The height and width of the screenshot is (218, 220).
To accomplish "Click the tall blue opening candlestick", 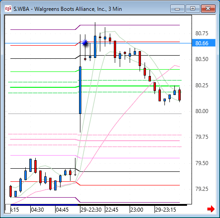I will click(80, 90).
